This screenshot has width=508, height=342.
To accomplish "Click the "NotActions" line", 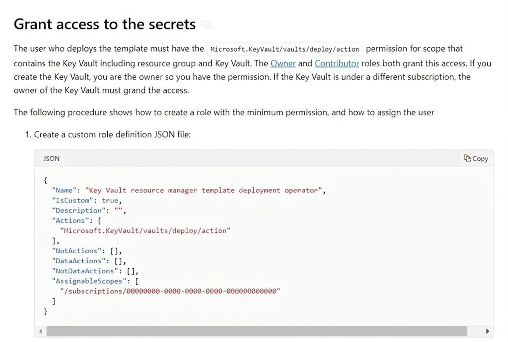I will tap(87, 251).
